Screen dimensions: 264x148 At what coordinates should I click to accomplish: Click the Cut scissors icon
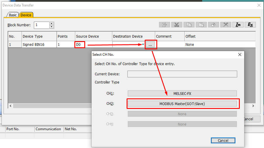pyautogui.click(x=176, y=25)
